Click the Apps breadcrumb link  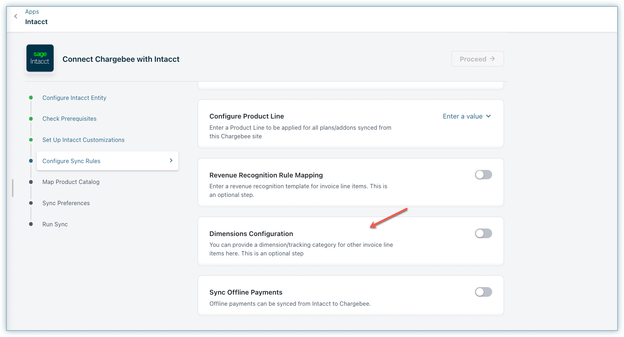32,11
